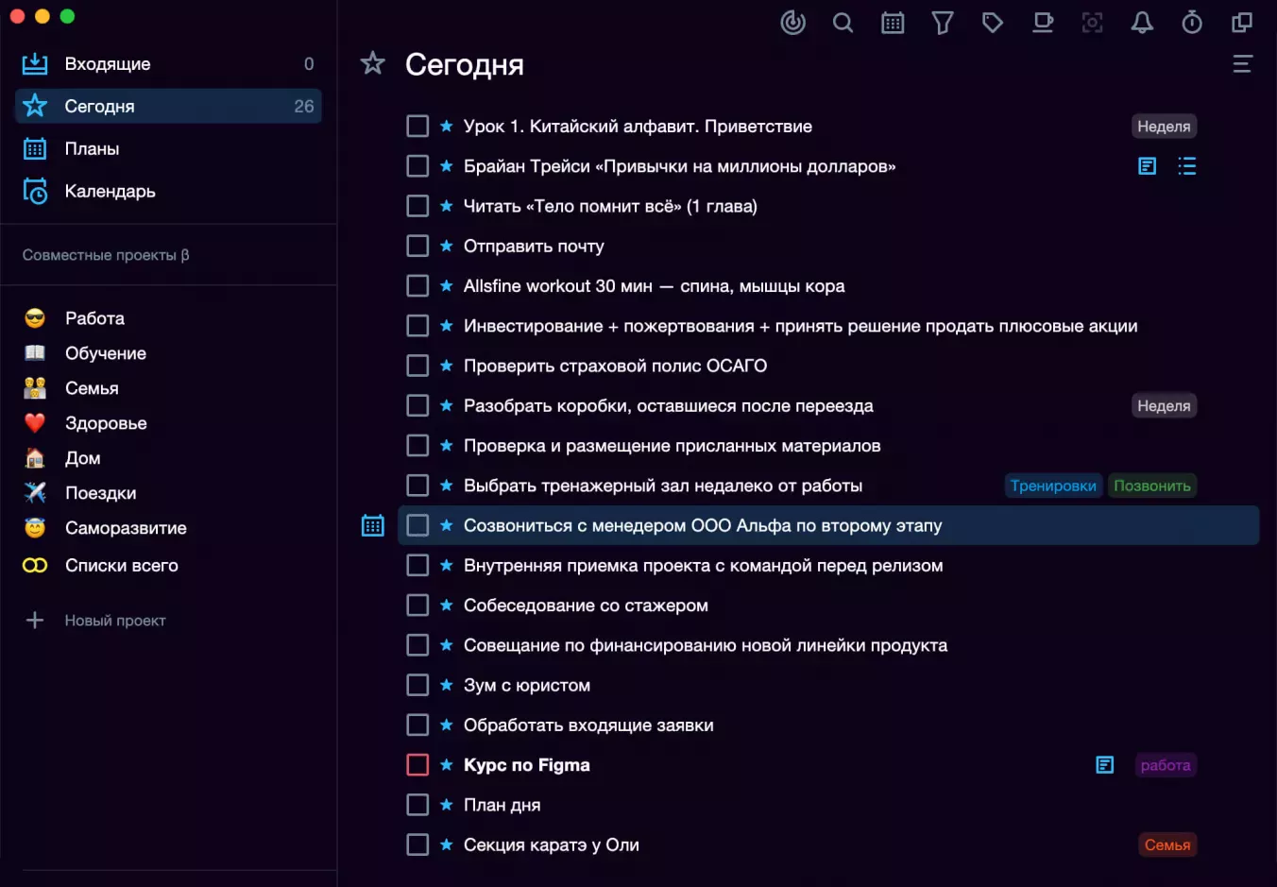
Task: Check off Собеседование со стажером
Action: pos(417,606)
